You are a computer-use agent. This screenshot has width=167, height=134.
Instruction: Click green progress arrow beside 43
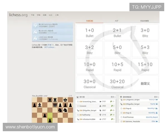111,110
